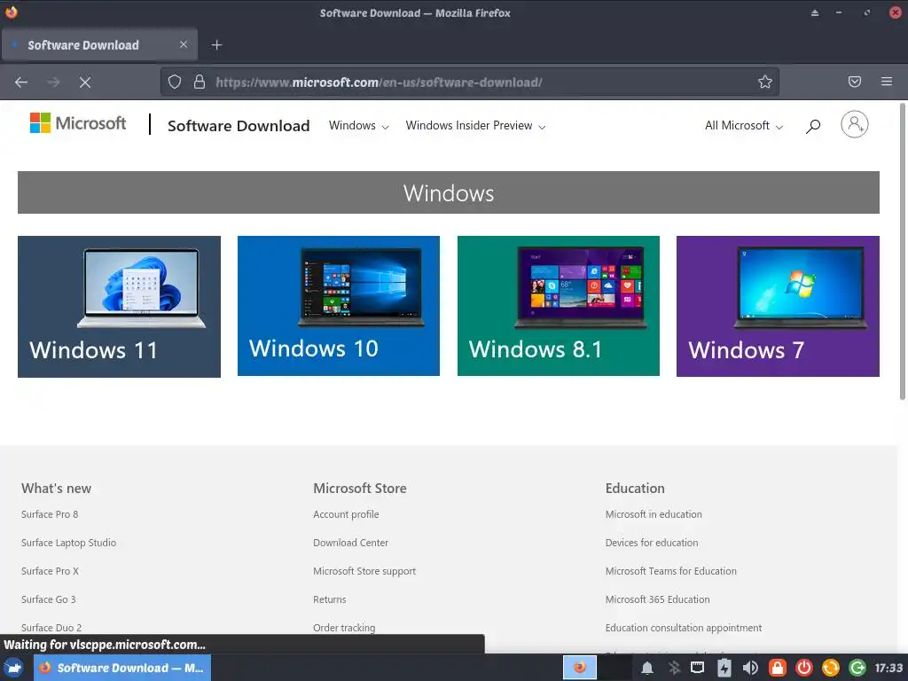Open Microsoft 365 Education link

(x=658, y=599)
